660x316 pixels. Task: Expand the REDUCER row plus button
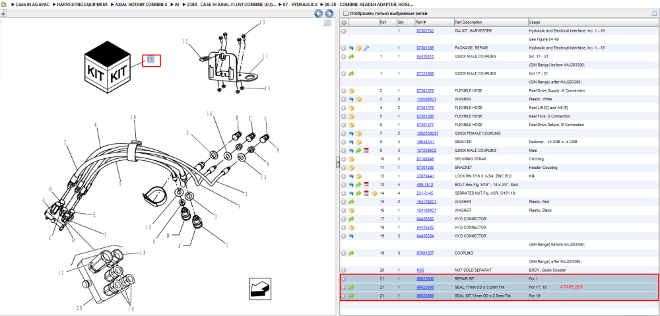point(343,142)
